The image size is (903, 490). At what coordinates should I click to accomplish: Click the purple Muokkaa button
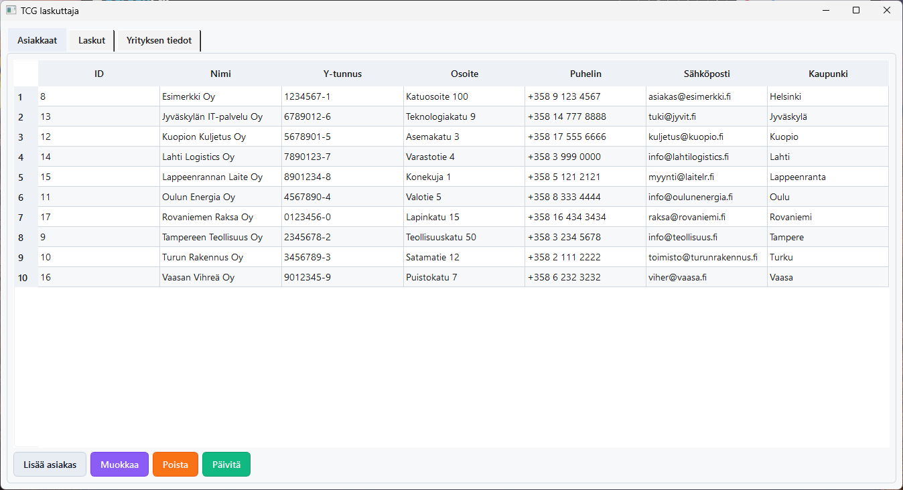pos(119,465)
